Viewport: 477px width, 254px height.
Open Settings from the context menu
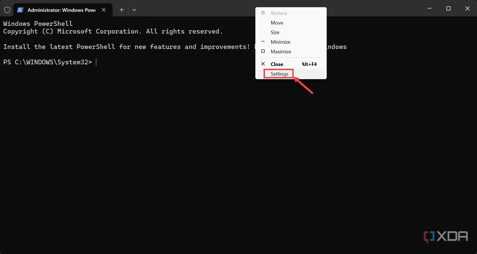click(x=279, y=74)
